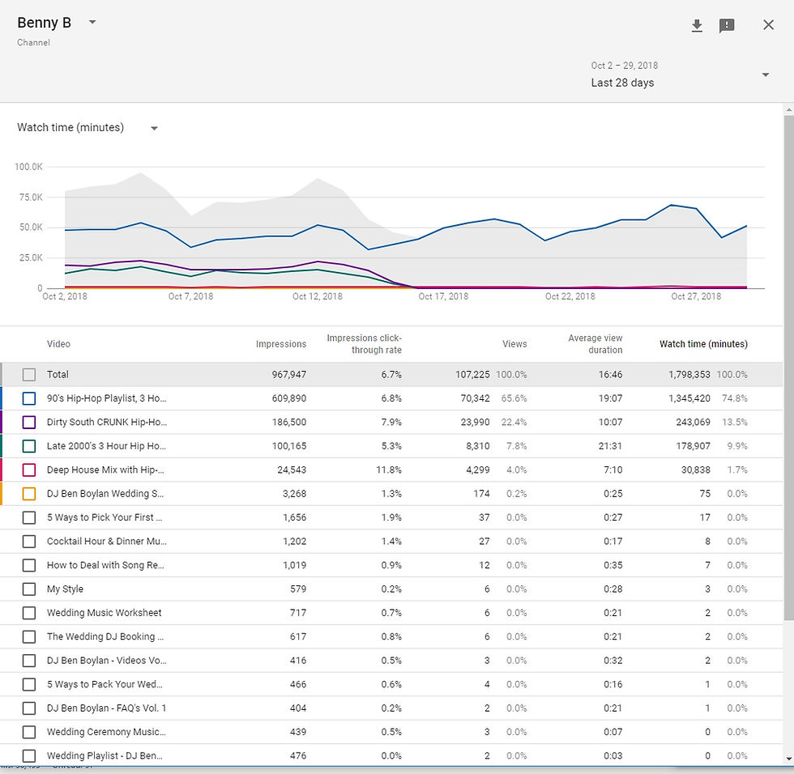The width and height of the screenshot is (794, 774).
Task: Open the My Style video row
Action: tap(65, 589)
